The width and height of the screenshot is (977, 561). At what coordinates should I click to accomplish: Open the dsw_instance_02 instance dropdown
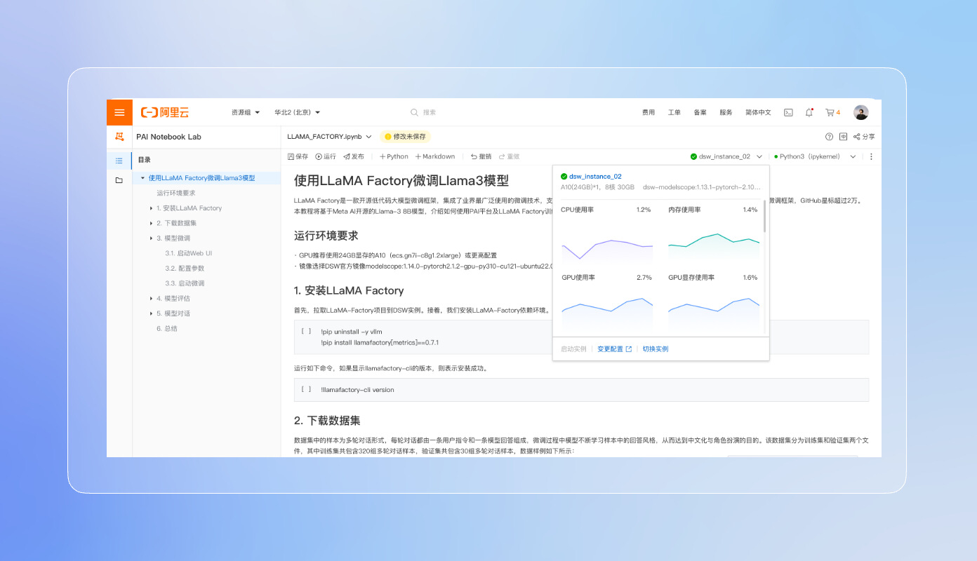click(x=726, y=156)
